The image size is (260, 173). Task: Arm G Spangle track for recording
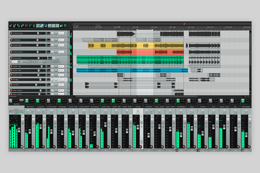coord(11,40)
